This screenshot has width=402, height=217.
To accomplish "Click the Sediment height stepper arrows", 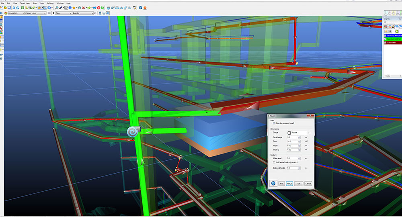I will point(299,168).
